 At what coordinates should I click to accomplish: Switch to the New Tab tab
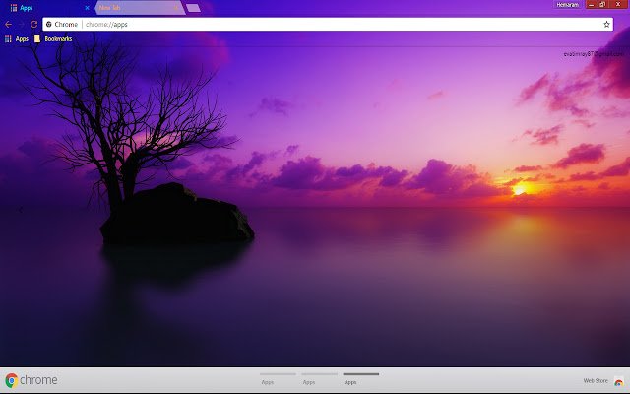(x=138, y=7)
